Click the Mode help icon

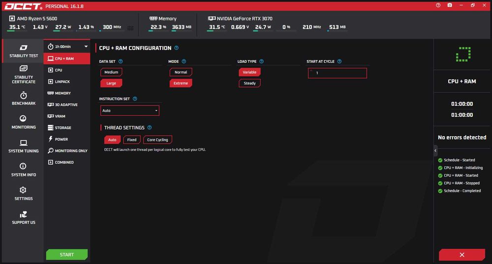coord(184,61)
